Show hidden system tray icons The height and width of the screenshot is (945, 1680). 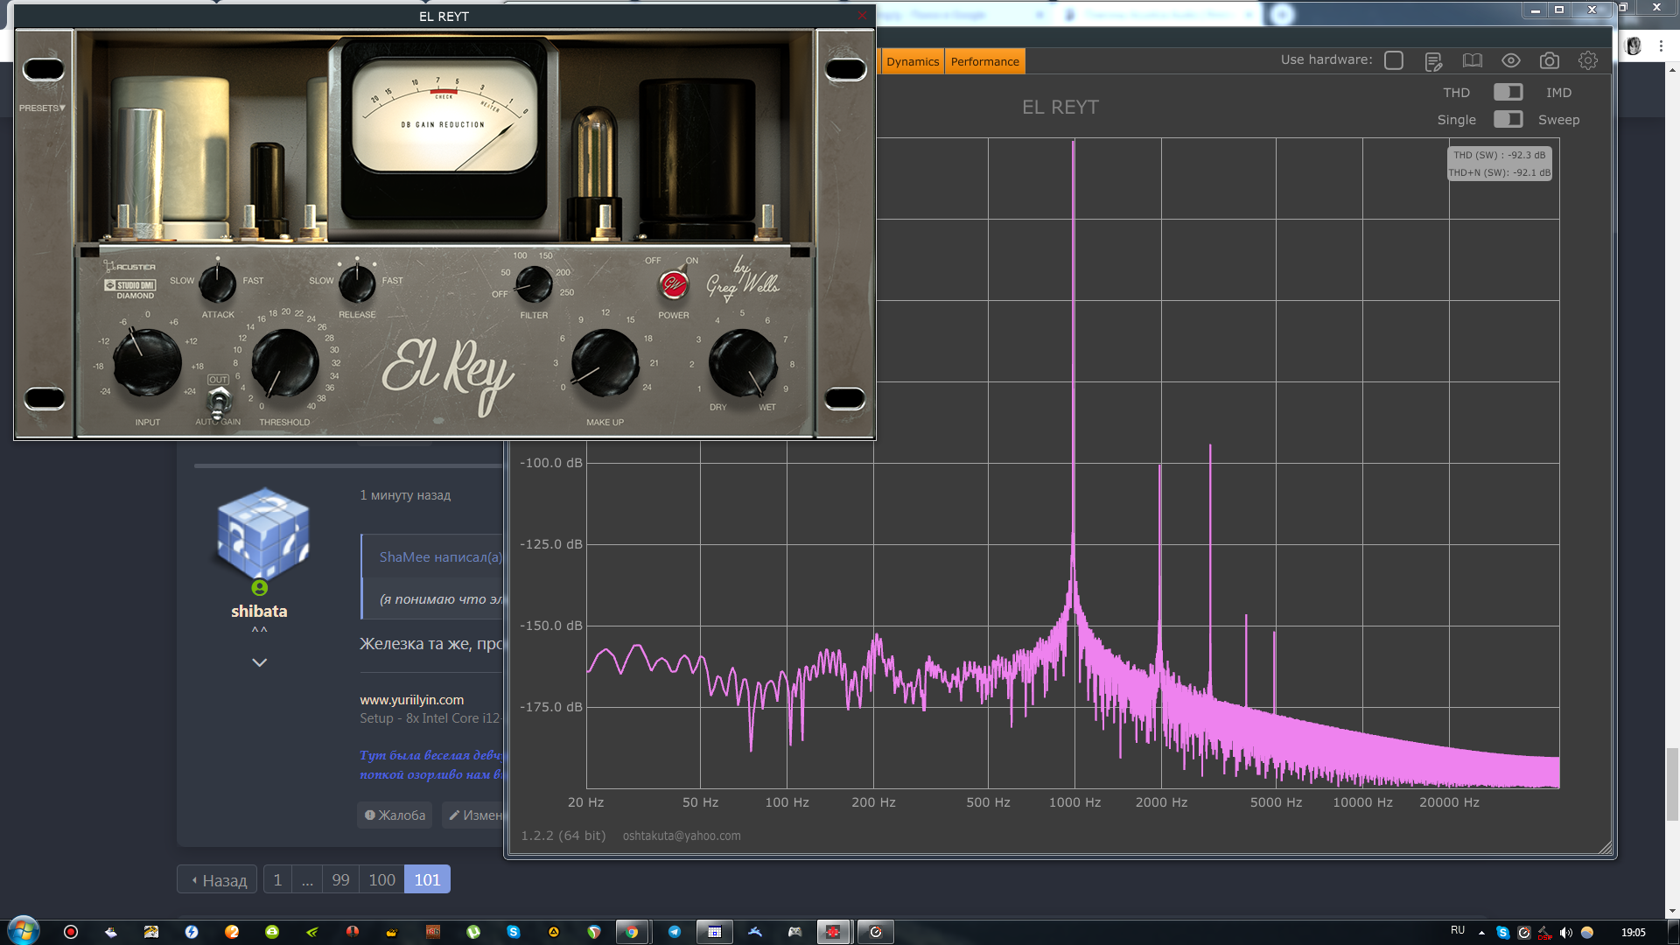tap(1481, 933)
